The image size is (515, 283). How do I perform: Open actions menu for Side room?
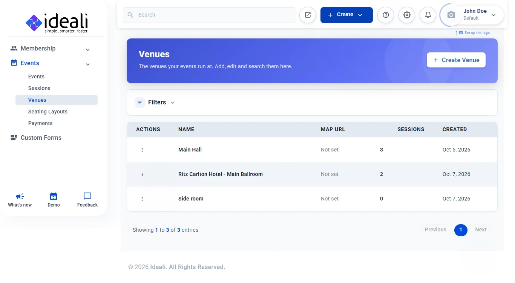coord(142,199)
